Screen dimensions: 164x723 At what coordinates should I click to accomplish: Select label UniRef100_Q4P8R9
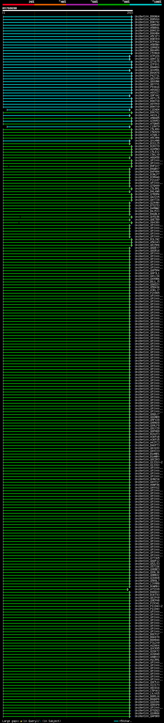click(147, 716)
